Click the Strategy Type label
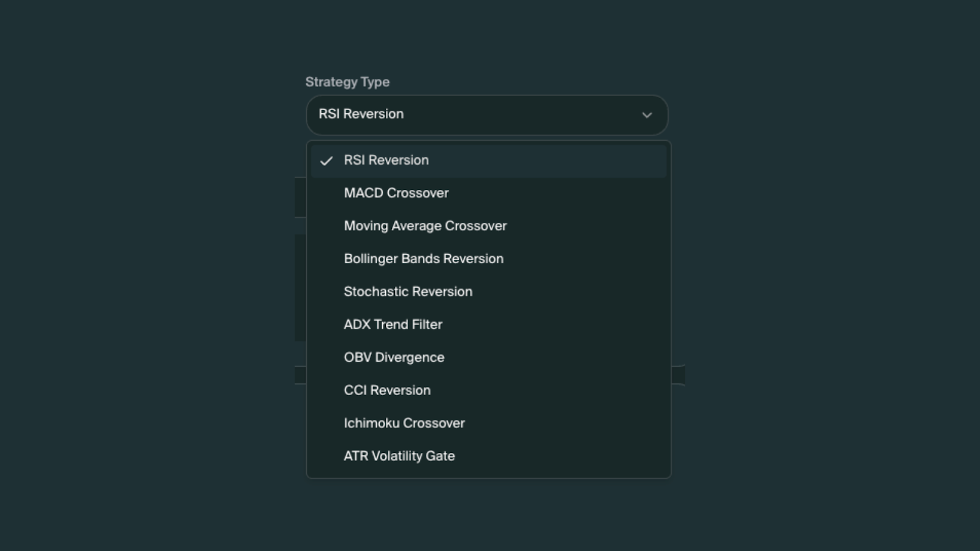Screen dimensions: 980x551 (x=347, y=82)
